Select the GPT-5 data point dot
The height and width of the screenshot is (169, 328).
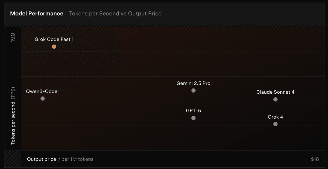pos(194,118)
